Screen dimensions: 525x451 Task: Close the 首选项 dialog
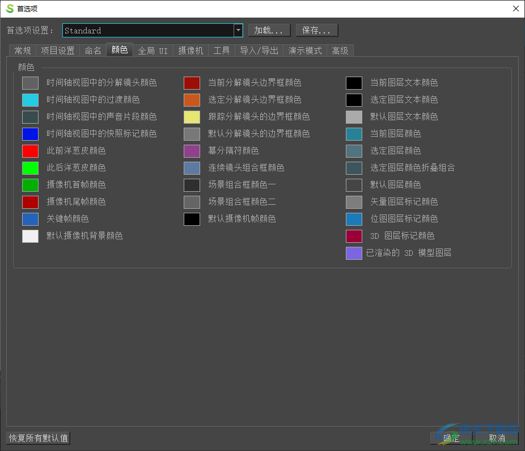[x=515, y=9]
